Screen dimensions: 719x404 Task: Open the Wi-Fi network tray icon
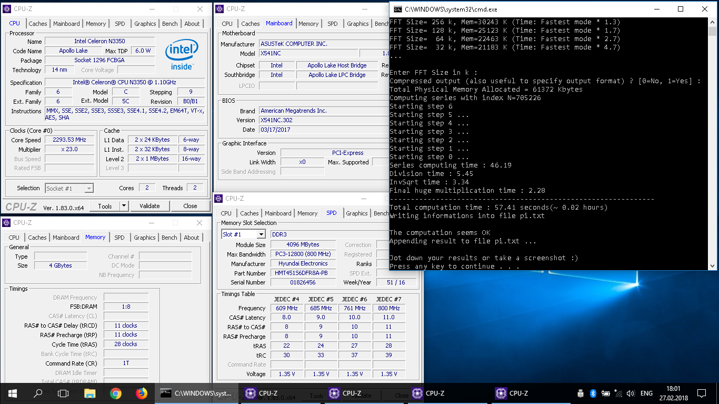pyautogui.click(x=618, y=393)
